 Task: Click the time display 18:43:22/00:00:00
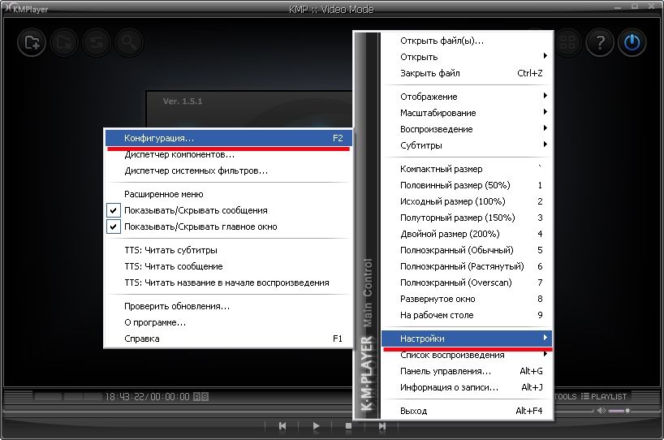(148, 397)
